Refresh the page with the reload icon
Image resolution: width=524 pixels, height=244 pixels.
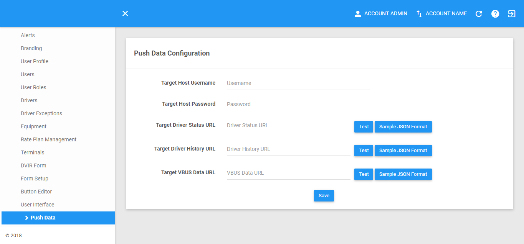(x=479, y=14)
